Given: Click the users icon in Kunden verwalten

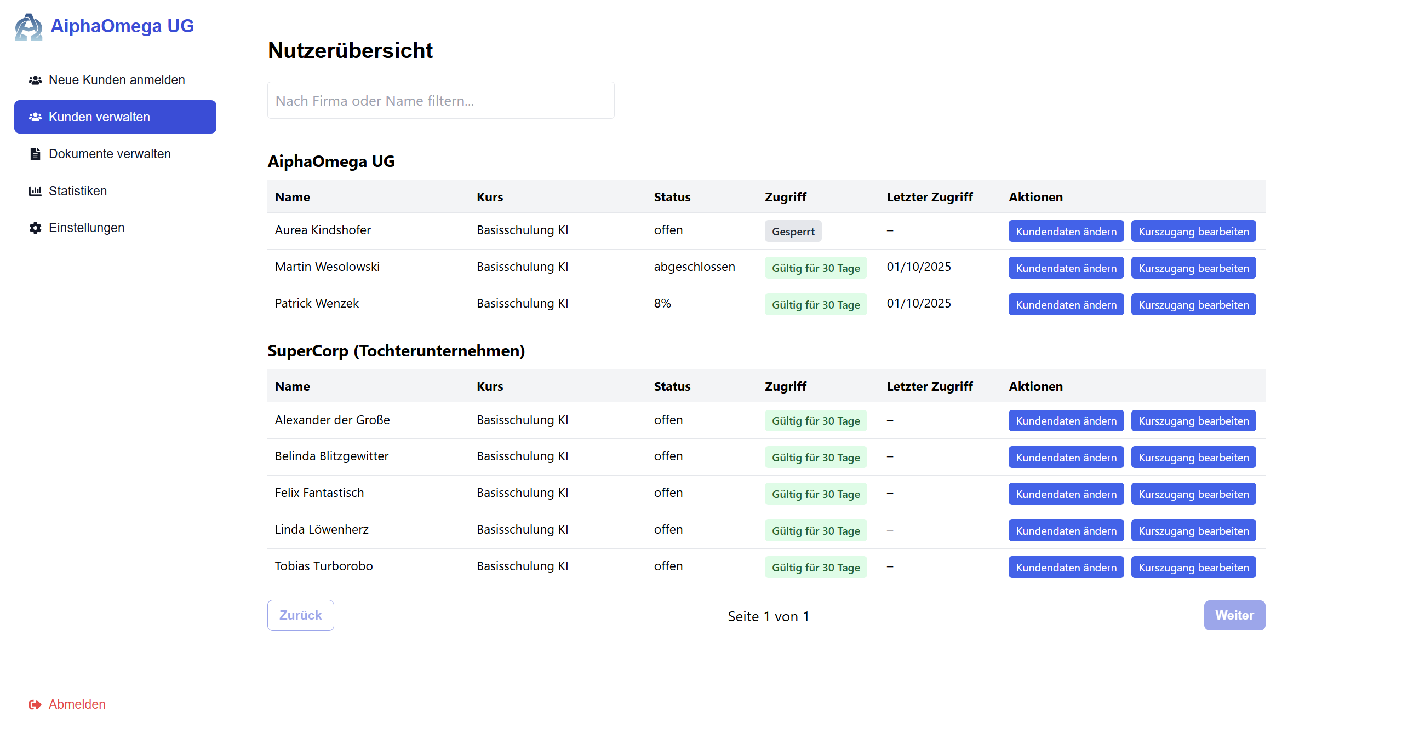Looking at the screenshot, I should point(35,117).
